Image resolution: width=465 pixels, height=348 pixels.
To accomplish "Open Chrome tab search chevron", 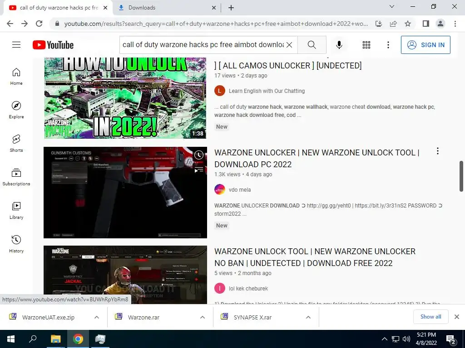I will 392,6.
